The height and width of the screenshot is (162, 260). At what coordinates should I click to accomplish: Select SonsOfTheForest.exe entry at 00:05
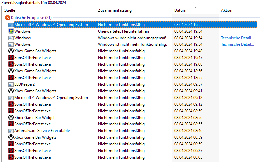click(32, 157)
